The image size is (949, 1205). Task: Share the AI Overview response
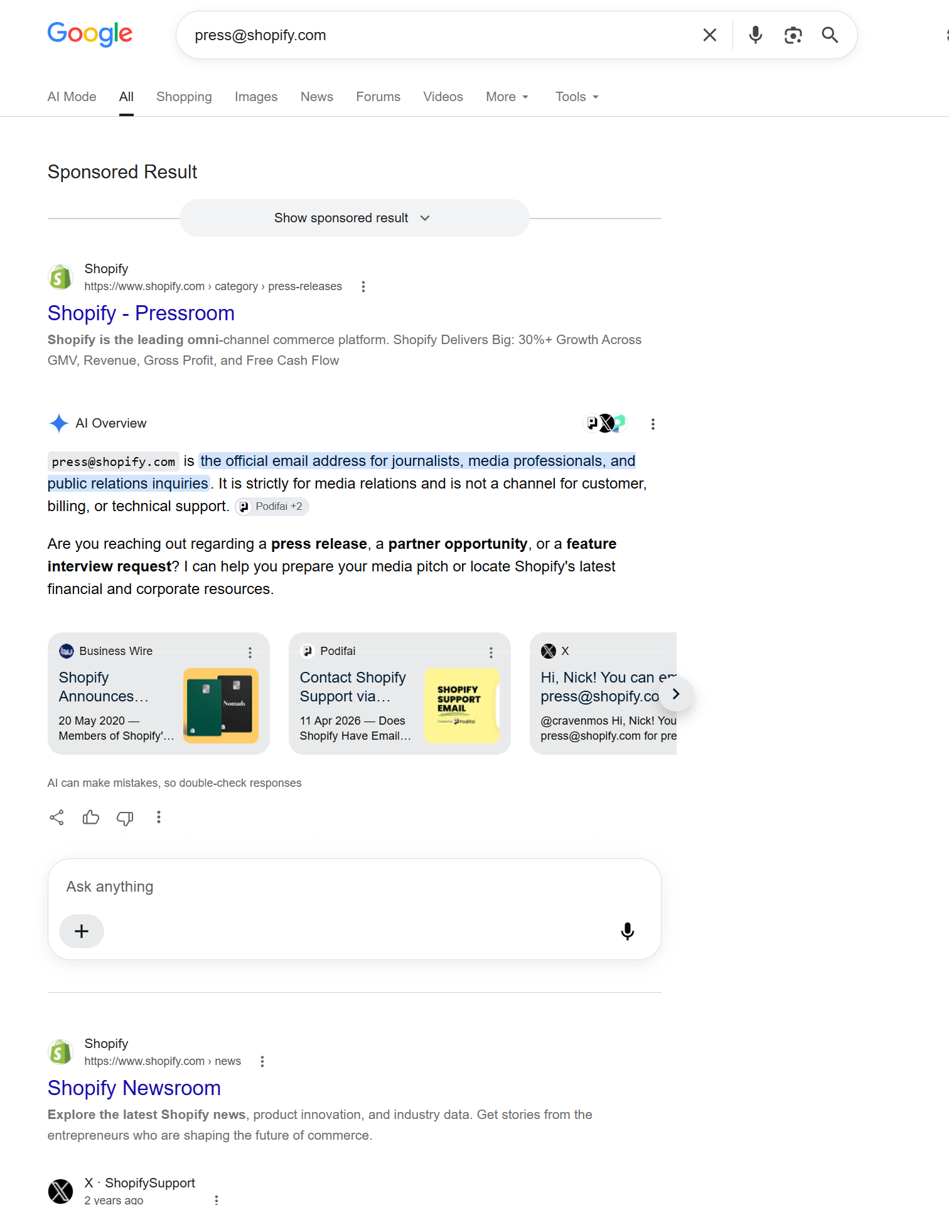coord(56,817)
